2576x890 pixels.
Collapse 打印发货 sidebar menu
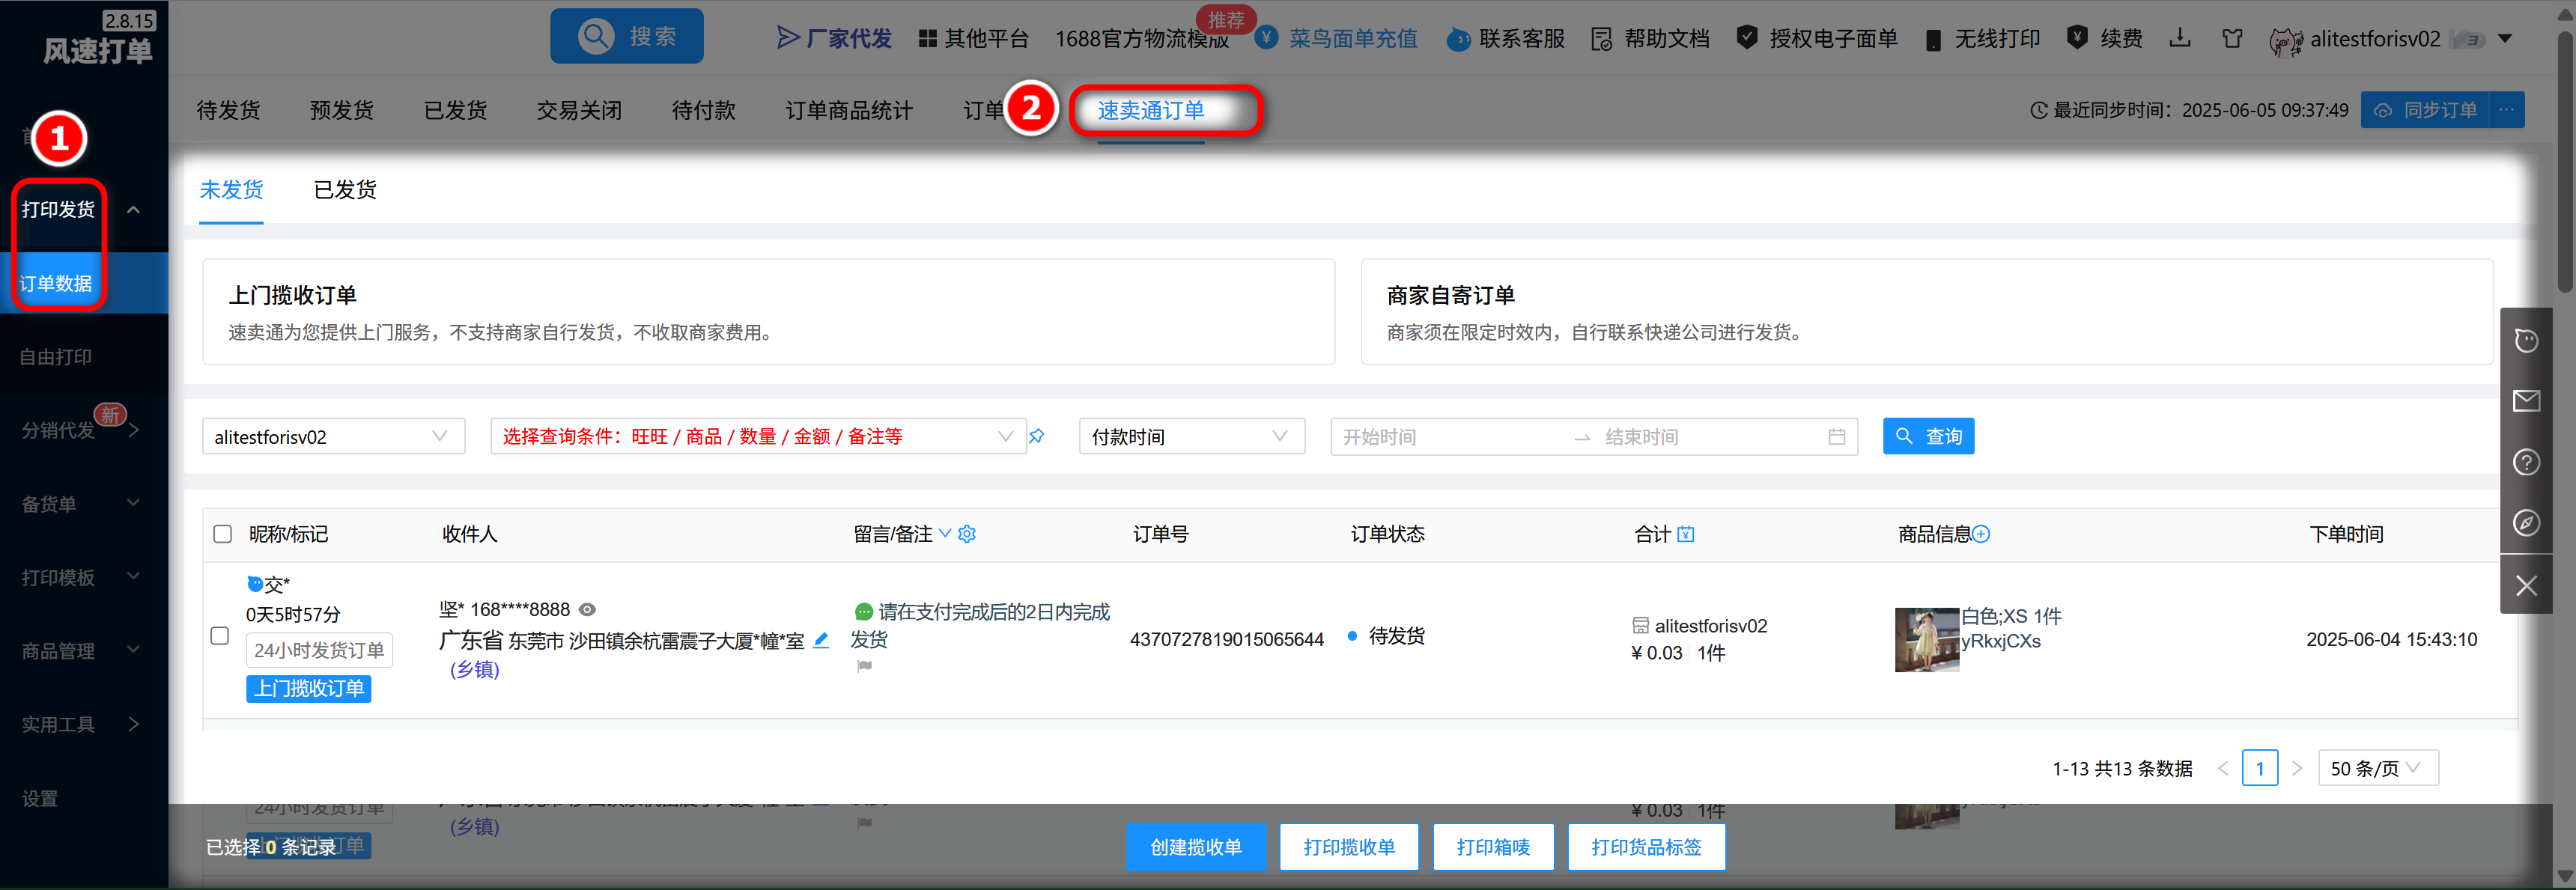pyautogui.click(x=133, y=209)
